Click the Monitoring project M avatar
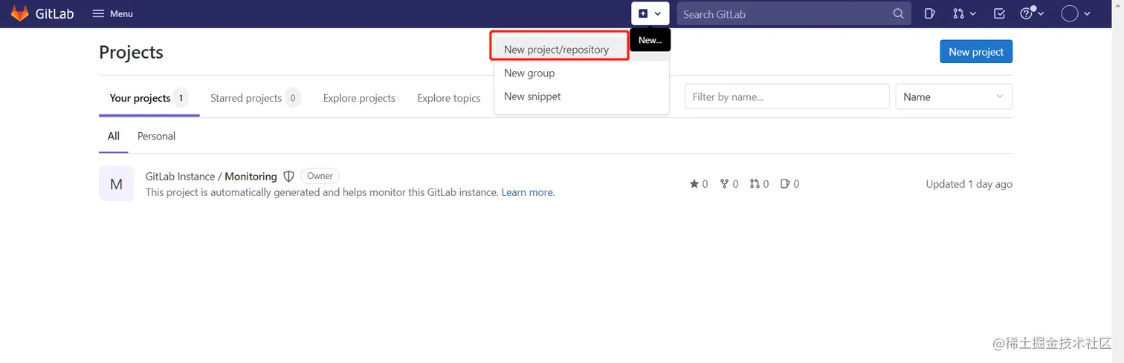The width and height of the screenshot is (1124, 363). [117, 183]
